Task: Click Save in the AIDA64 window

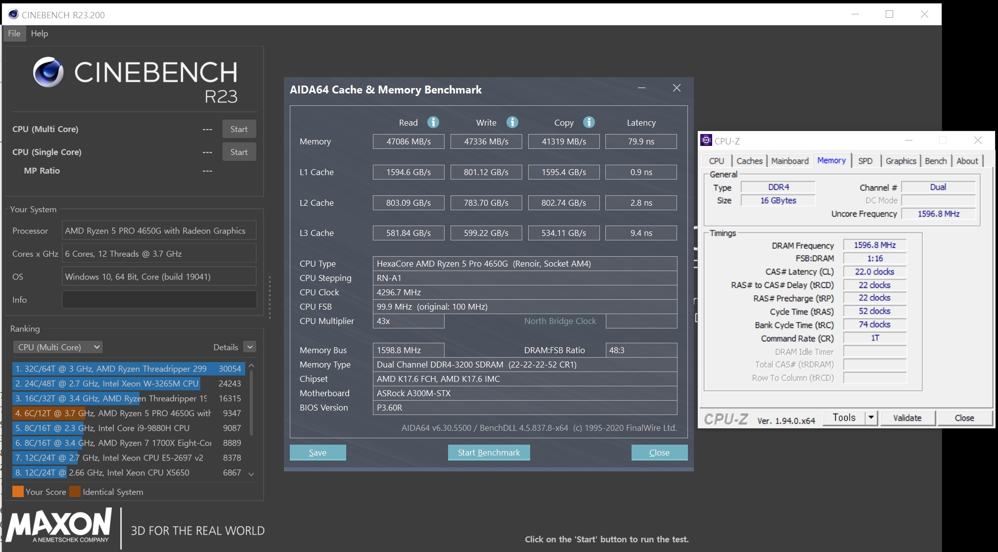Action: [x=318, y=453]
